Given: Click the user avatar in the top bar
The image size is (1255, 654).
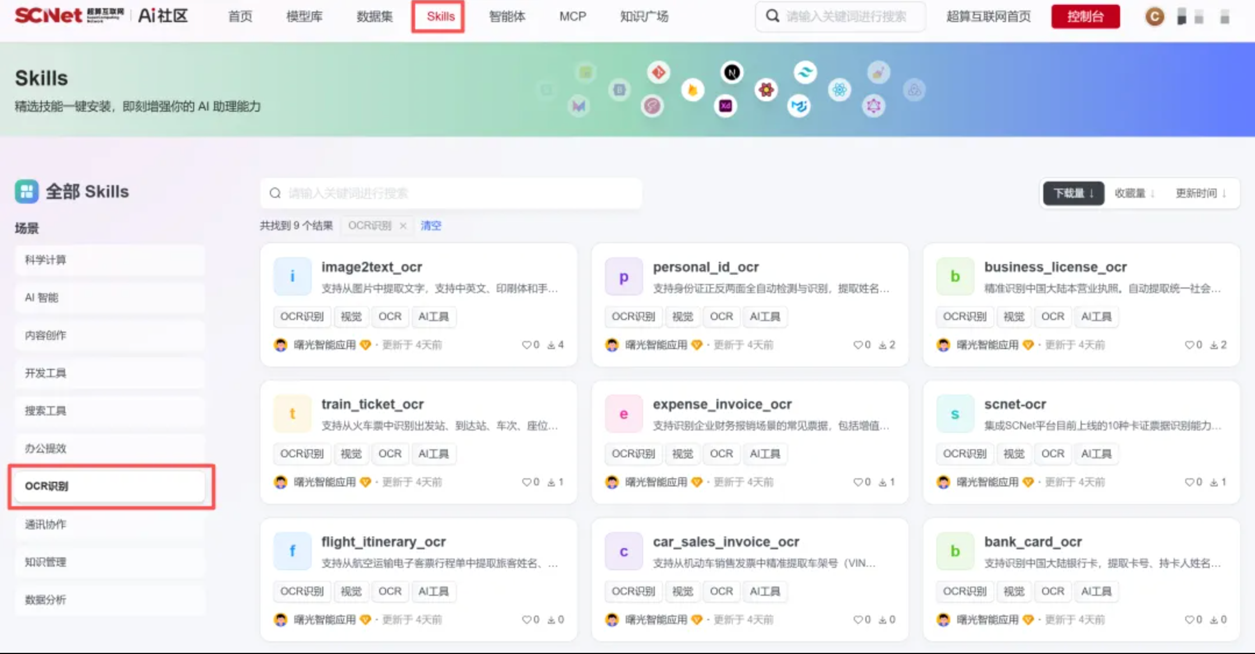Looking at the screenshot, I should click(1154, 17).
